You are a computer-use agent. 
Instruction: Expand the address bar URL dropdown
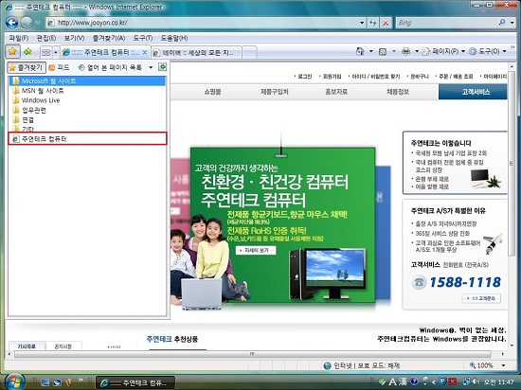(x=362, y=23)
